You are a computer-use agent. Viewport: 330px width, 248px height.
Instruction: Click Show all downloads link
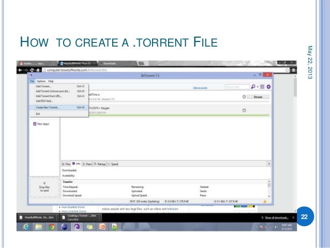click(x=276, y=217)
